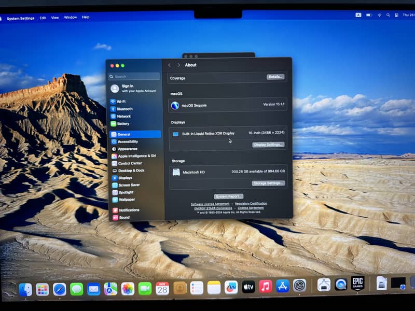Screen dimensions: 415x311
Task: Select Bluetooth in the sidebar
Action: [124, 109]
